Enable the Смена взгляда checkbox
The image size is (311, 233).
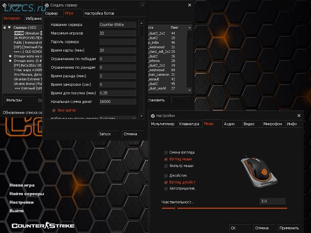166,152
